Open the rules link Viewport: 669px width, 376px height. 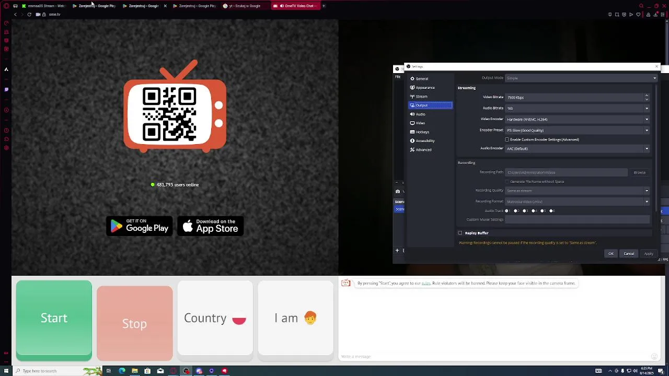(x=426, y=283)
